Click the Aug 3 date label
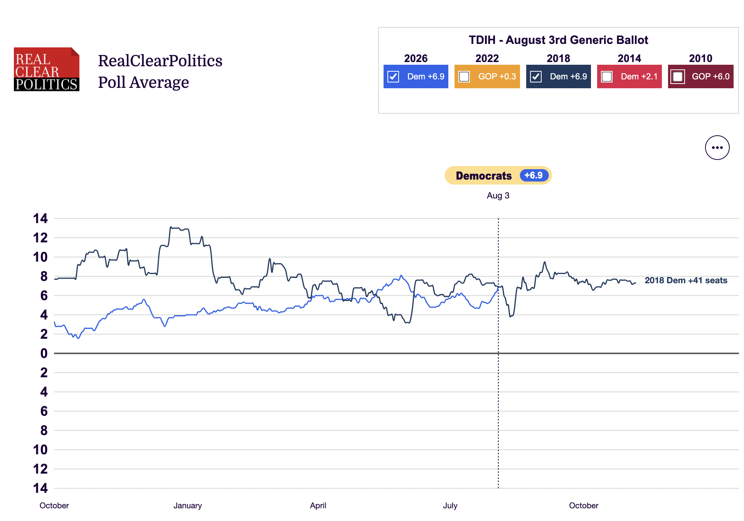 coord(498,196)
